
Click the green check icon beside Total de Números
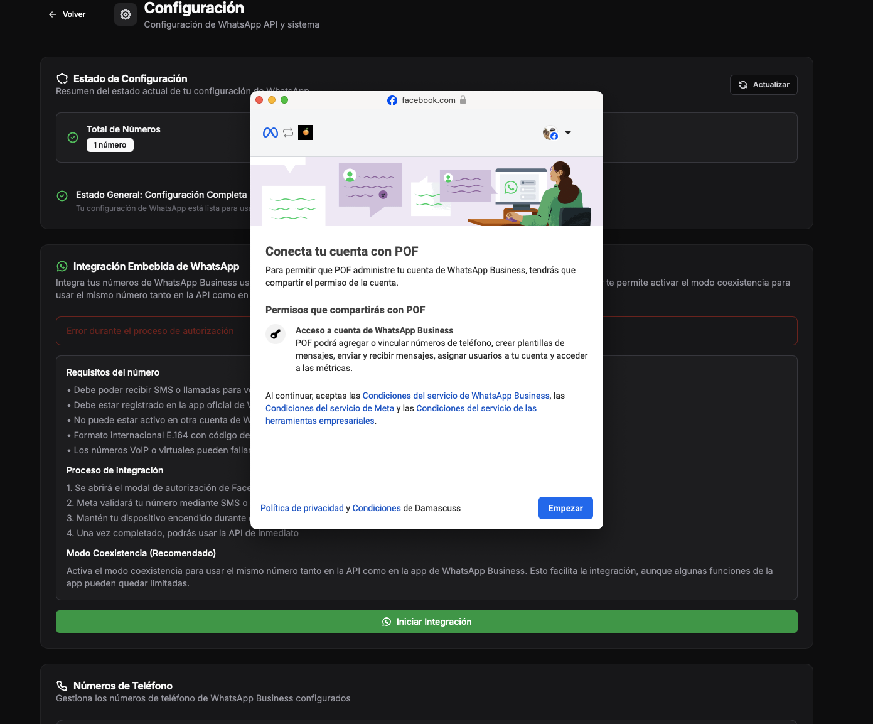73,138
